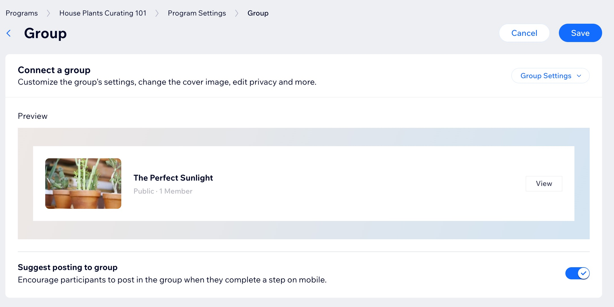The width and height of the screenshot is (614, 307).
Task: Navigate to House Plants Curating 101 breadcrumb
Action: 103,13
